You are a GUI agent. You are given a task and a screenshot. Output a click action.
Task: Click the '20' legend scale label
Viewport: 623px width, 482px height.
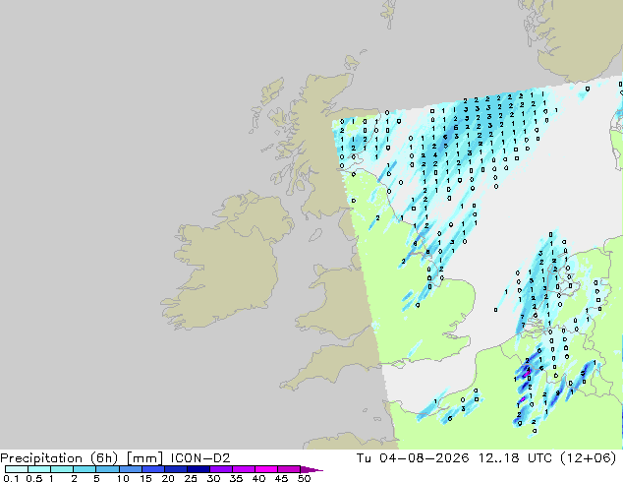pos(168,478)
